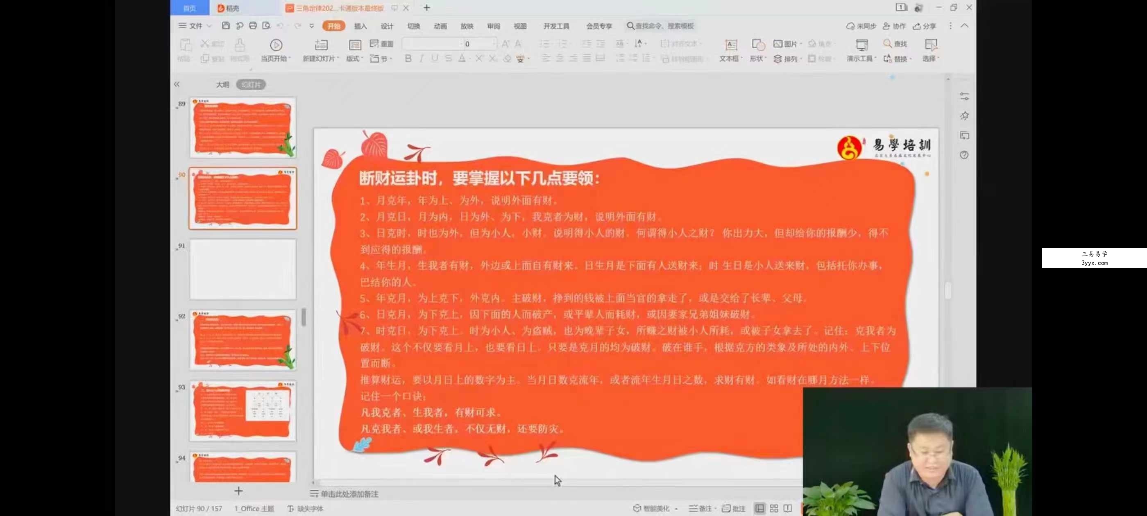Click the Share (分享) button

tap(925, 26)
